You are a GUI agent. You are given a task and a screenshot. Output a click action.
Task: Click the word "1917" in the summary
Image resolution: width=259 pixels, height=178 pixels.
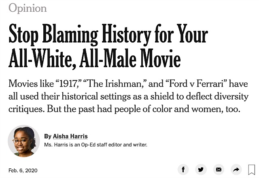[x=69, y=83]
